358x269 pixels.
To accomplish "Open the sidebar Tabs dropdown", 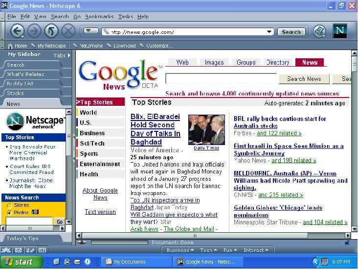I will click(62, 55).
